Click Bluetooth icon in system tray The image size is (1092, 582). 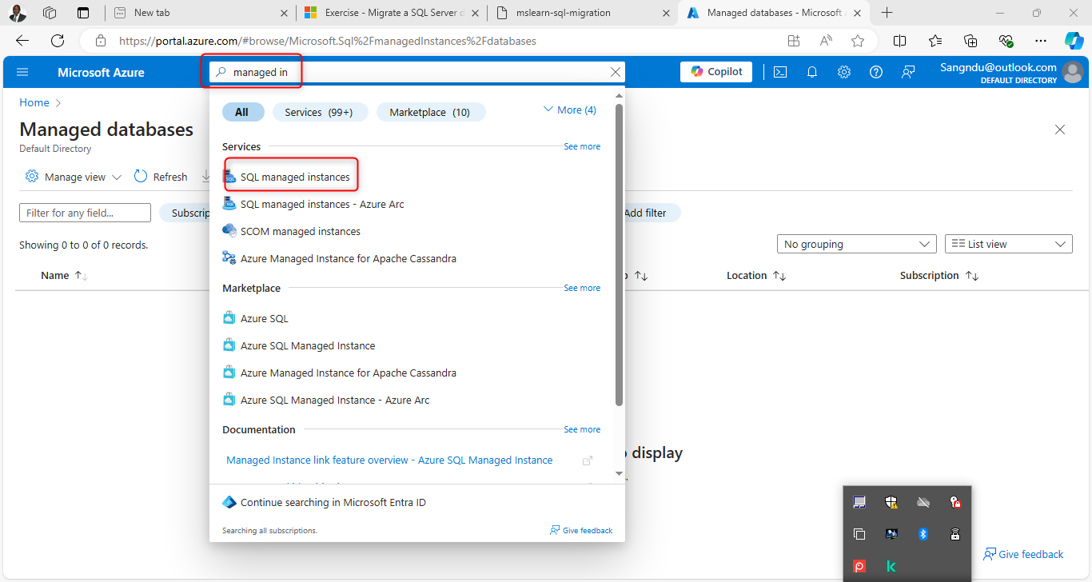(923, 534)
